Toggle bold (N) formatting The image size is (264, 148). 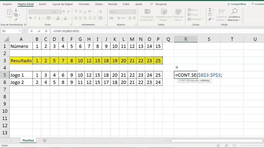tap(31, 18)
